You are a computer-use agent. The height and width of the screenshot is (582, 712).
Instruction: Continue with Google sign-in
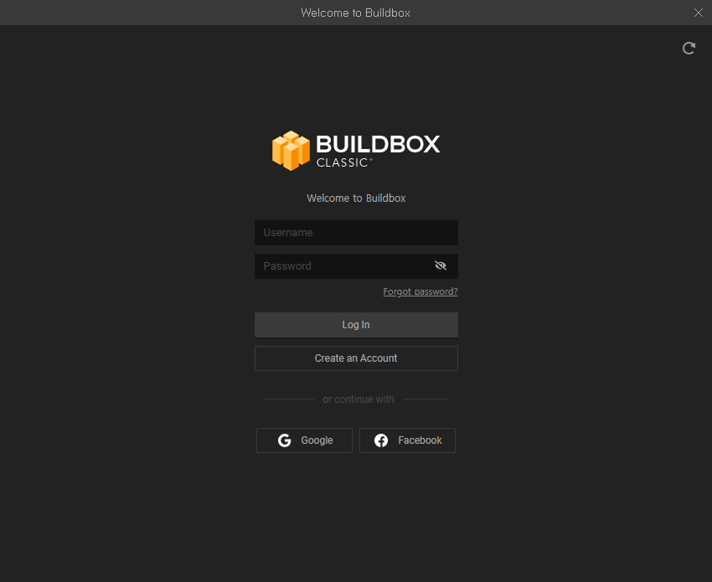304,440
